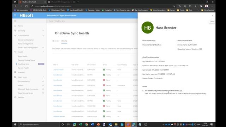
Task: Click the Health heart icon
Action: [x=15, y=52]
